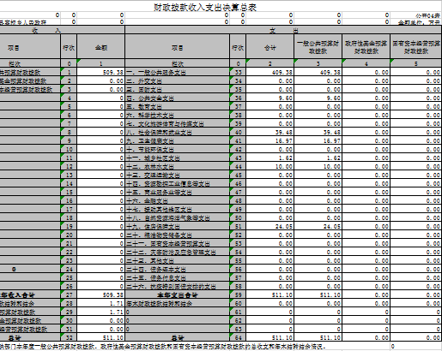Viewport: 442px width, 351px height.
Task: Click the 支出 section header cell
Action: [x=283, y=30]
